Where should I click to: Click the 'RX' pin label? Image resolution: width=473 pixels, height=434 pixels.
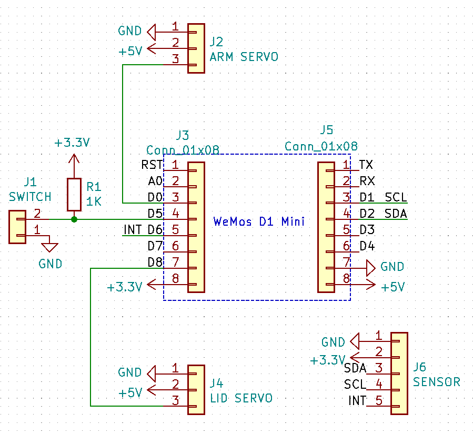point(367,181)
